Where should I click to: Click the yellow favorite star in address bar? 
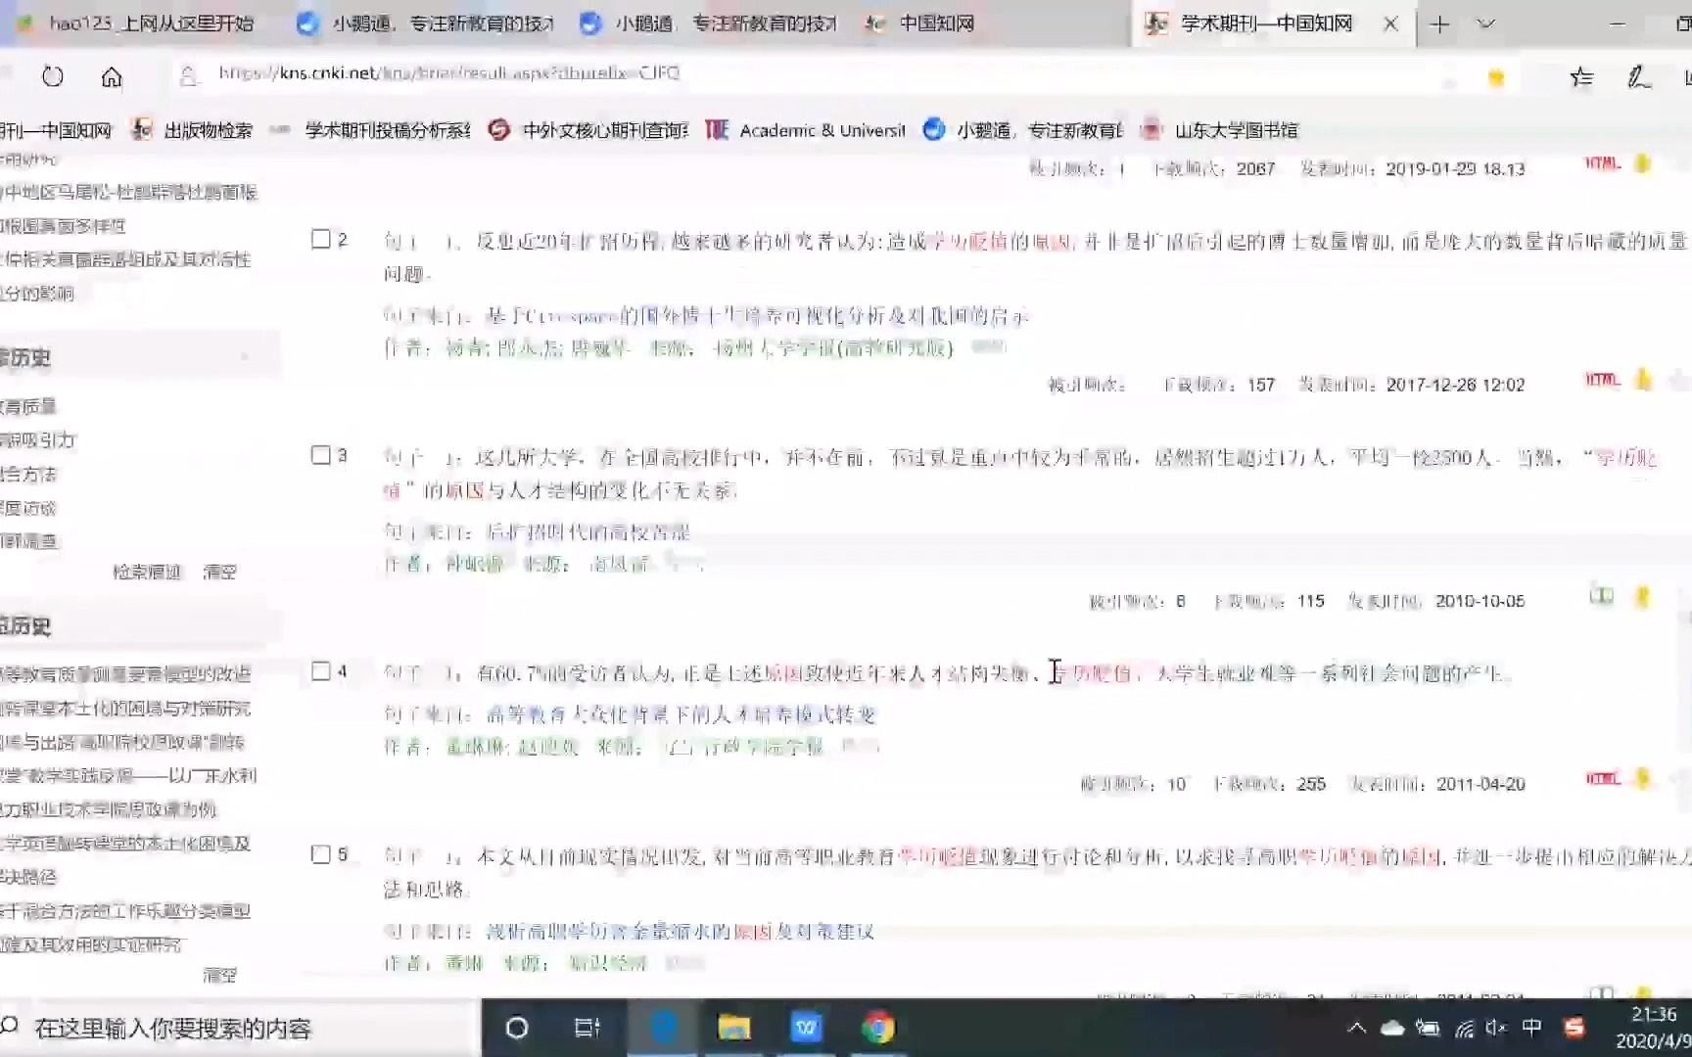(1495, 77)
